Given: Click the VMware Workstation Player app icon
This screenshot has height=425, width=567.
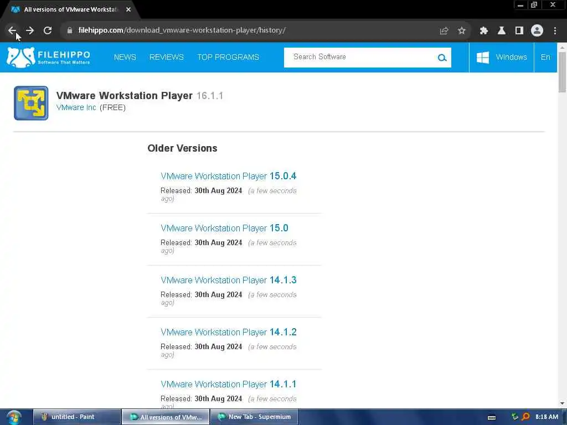Looking at the screenshot, I should [31, 103].
